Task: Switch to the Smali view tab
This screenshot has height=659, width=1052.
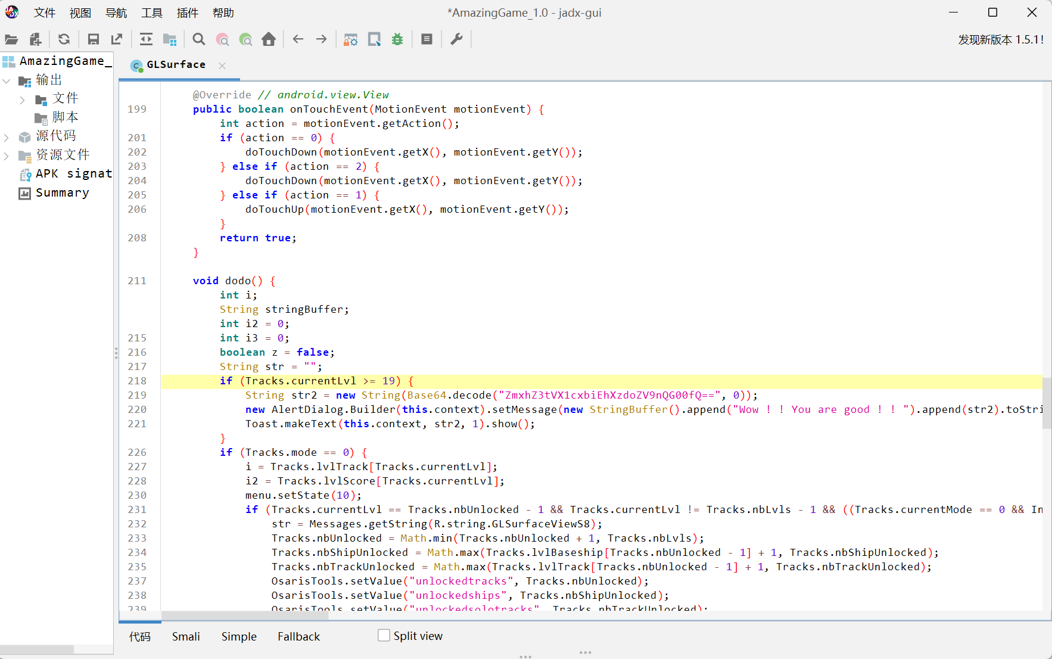Action: [x=186, y=636]
